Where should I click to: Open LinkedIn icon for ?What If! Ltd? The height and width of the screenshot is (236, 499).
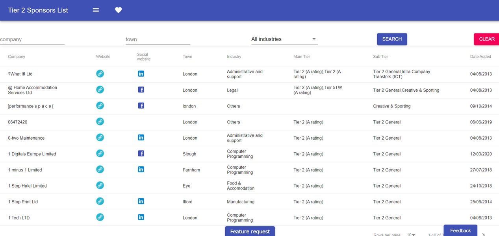coord(141,73)
